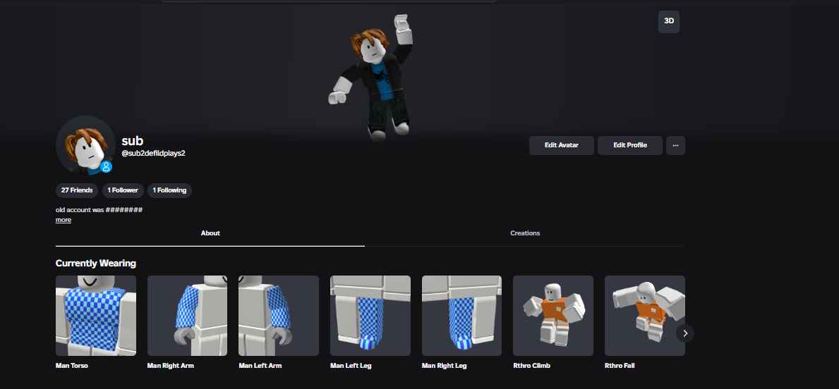Click the Man Left Arm item name
Viewport: 839px width, 389px height.
pyautogui.click(x=260, y=366)
